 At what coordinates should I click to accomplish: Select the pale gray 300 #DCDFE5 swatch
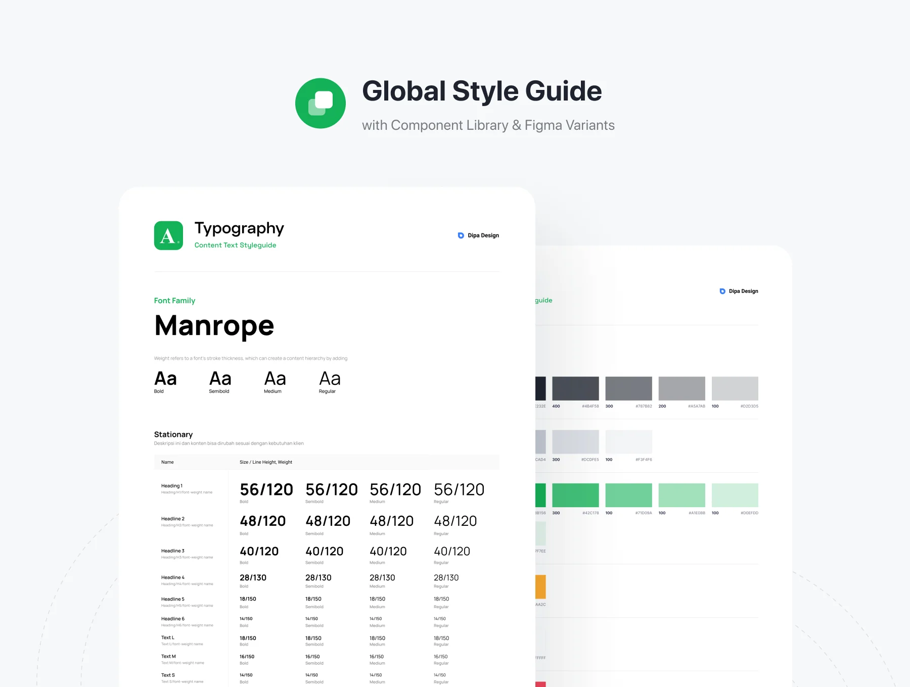click(x=575, y=442)
